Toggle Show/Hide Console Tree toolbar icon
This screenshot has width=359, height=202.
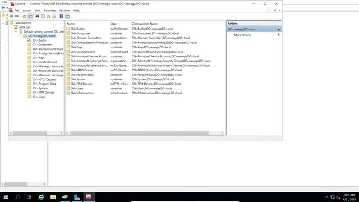click(30, 16)
